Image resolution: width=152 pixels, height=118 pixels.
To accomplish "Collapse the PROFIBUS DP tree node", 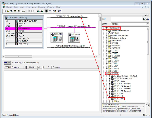I will click(x=103, y=28).
